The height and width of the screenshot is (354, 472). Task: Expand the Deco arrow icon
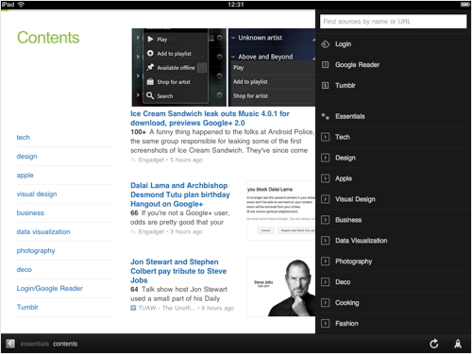pyautogui.click(x=326, y=282)
